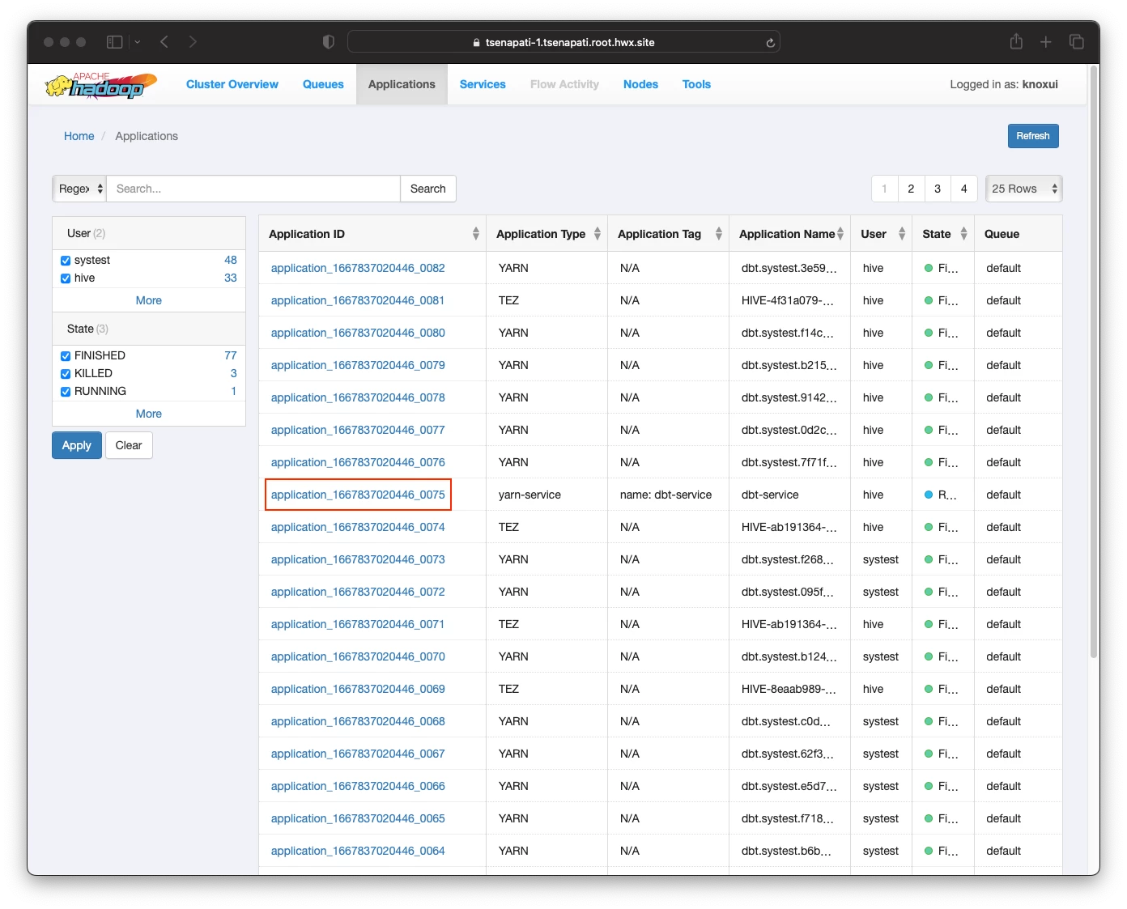This screenshot has width=1127, height=909.
Task: Clear the filters with Clear button
Action: pos(129,445)
